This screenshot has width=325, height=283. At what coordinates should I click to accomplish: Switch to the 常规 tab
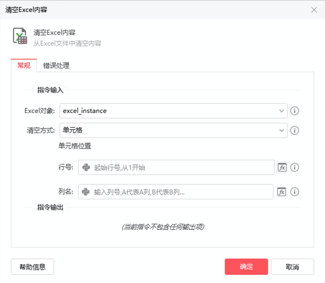[x=24, y=65]
